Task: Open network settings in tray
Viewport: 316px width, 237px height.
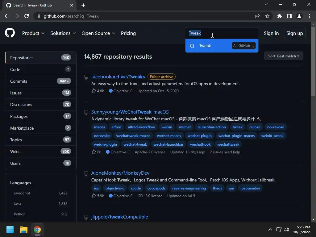Action: (279, 230)
